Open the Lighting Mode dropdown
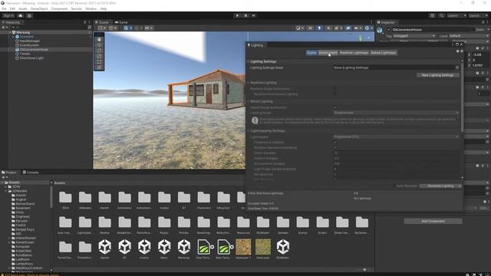491x276 pixels. pyautogui.click(x=396, y=113)
